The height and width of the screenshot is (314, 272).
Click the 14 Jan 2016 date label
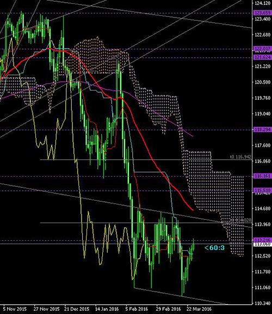pos(107,309)
